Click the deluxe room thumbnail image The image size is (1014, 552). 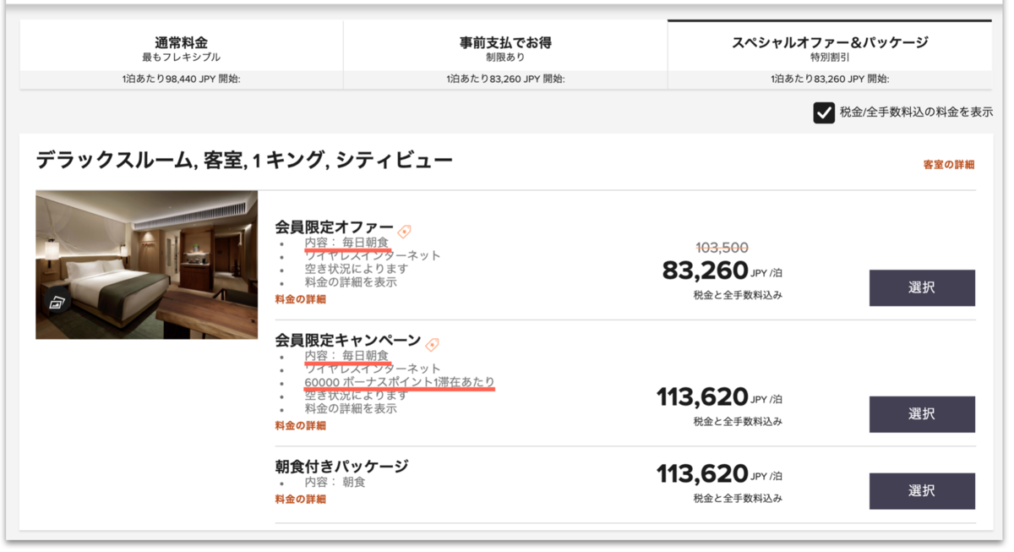[146, 265]
